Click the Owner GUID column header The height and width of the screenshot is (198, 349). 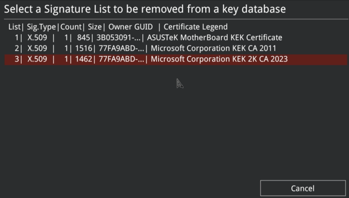(x=131, y=27)
